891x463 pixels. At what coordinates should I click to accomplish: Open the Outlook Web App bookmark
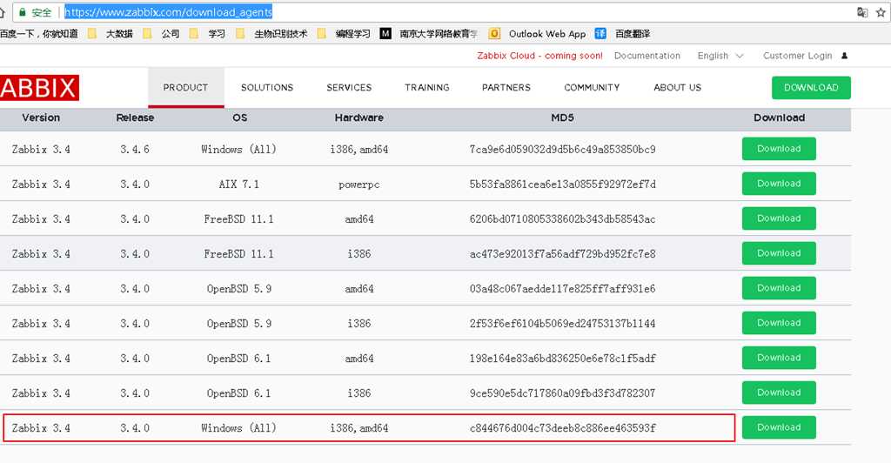(538, 34)
